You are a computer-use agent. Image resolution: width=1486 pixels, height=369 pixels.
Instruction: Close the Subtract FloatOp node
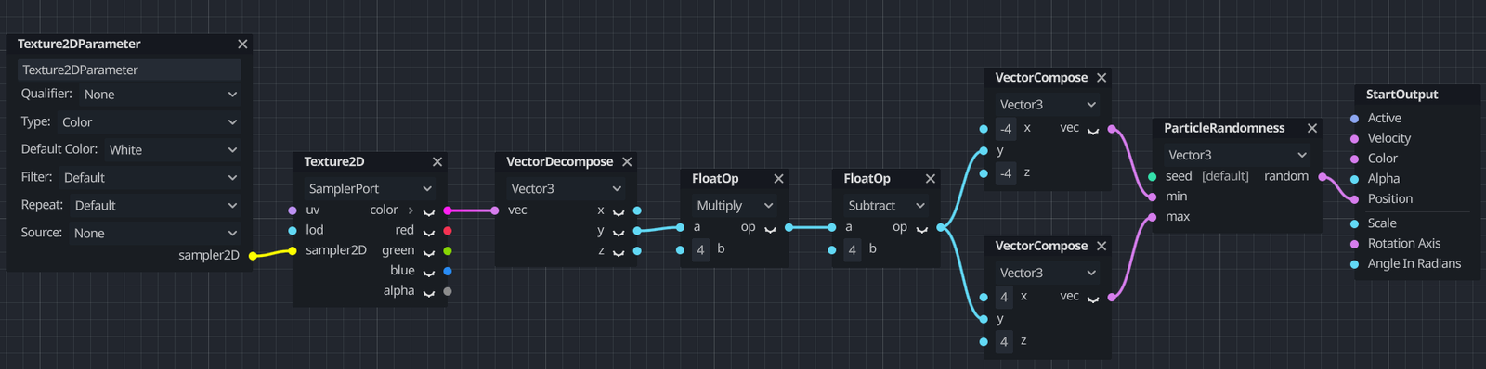[930, 179]
